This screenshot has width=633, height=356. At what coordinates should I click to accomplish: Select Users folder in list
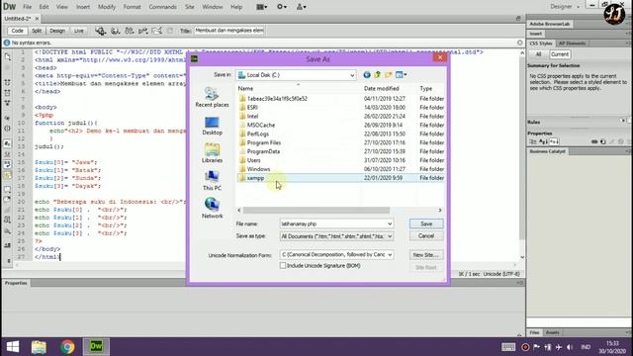[x=340, y=160]
